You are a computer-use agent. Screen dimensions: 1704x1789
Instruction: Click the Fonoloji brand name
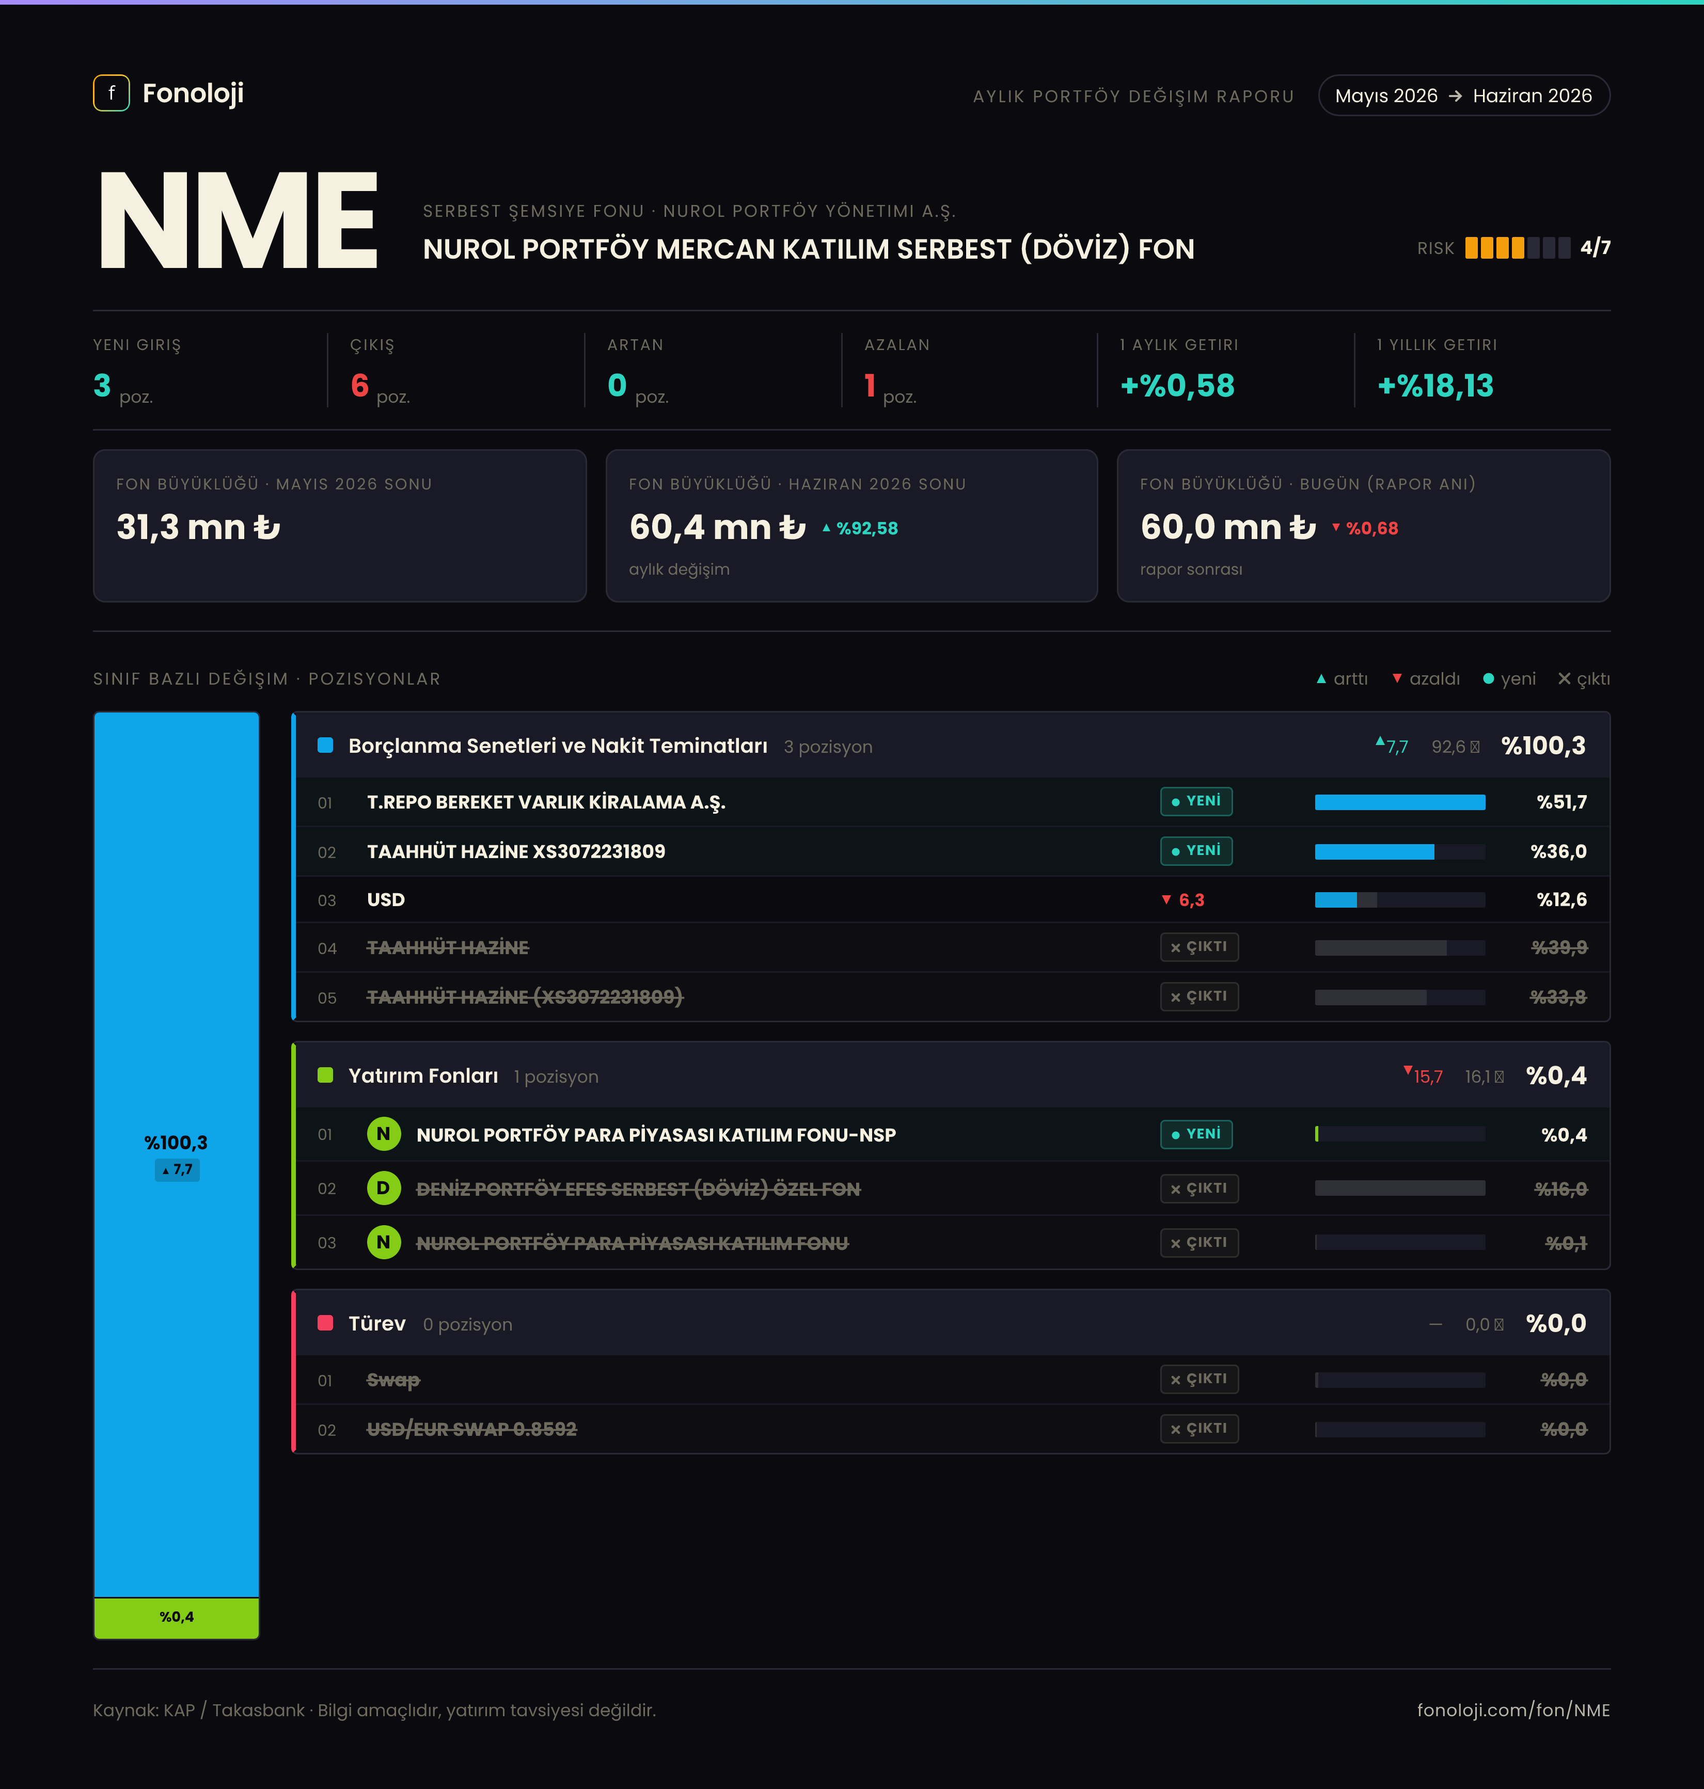pyautogui.click(x=194, y=92)
